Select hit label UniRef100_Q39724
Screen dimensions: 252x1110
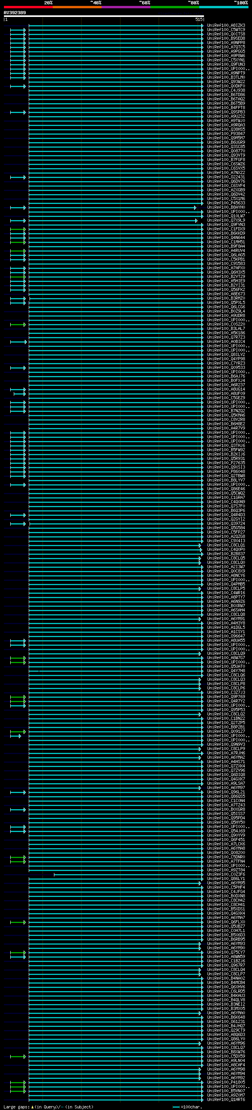point(226,524)
